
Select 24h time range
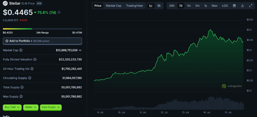click(172, 6)
